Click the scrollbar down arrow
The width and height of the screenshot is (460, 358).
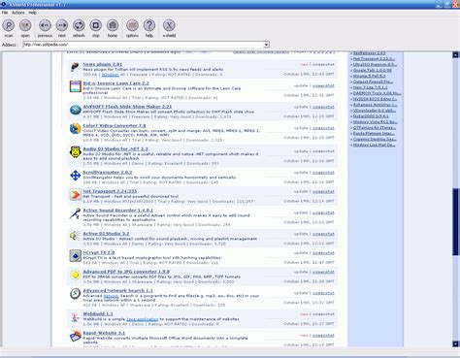455,343
